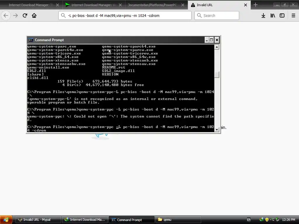The height and width of the screenshot is (224, 299).
Task: Minimize the browser window
Action: [x=277, y=5]
